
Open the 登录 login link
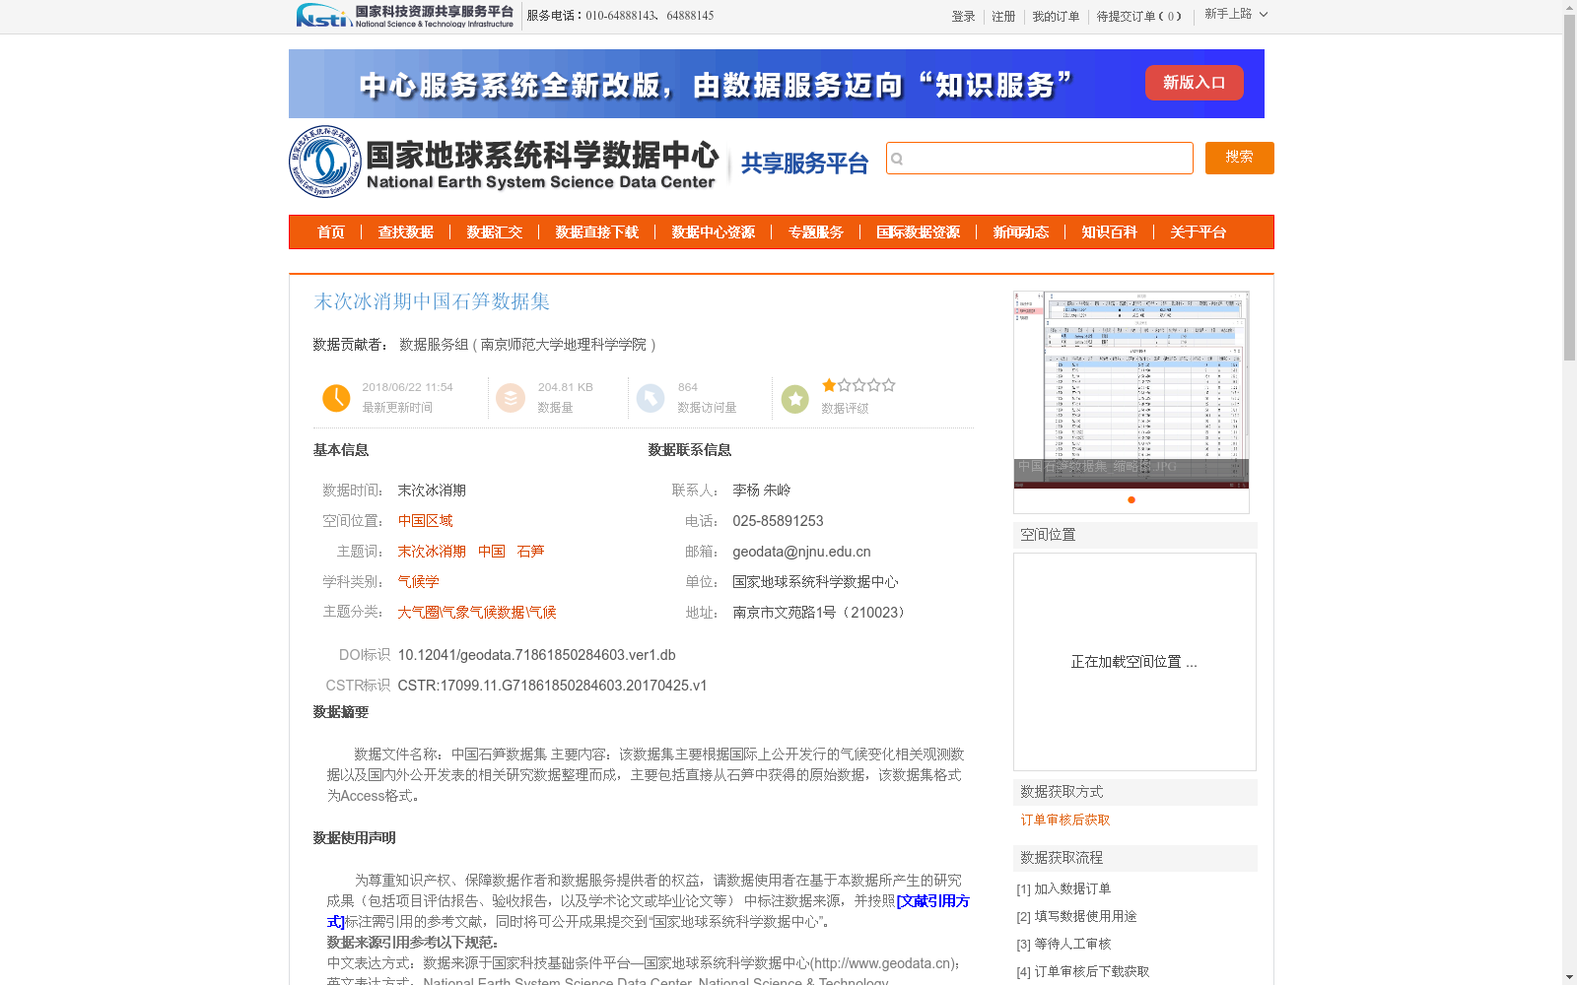963,17
